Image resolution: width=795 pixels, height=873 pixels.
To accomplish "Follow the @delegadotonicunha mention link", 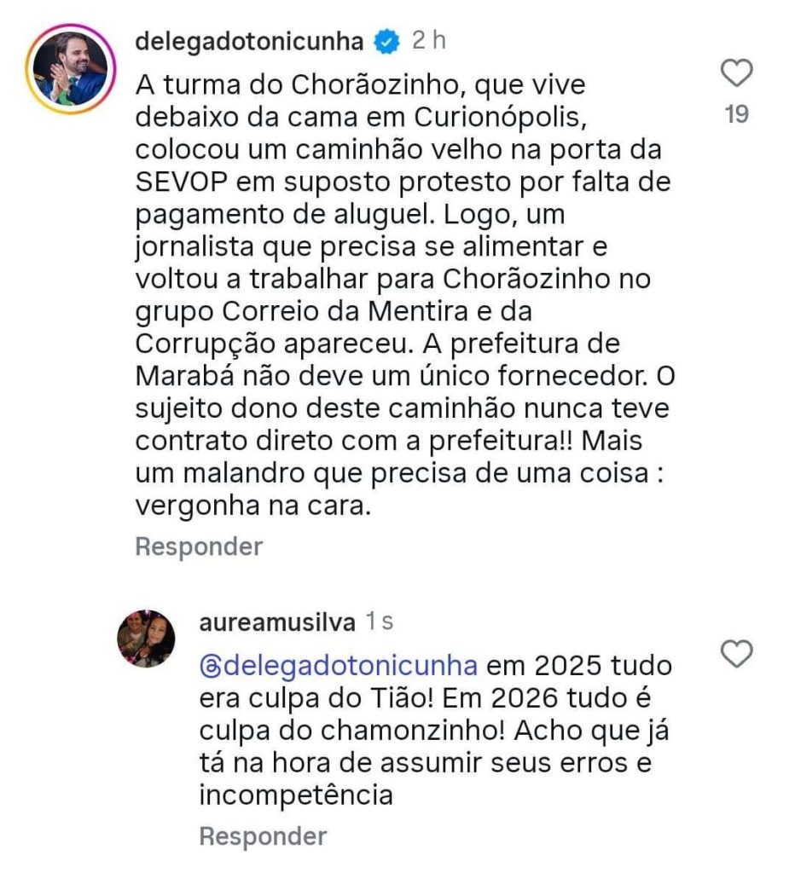I will click(337, 665).
